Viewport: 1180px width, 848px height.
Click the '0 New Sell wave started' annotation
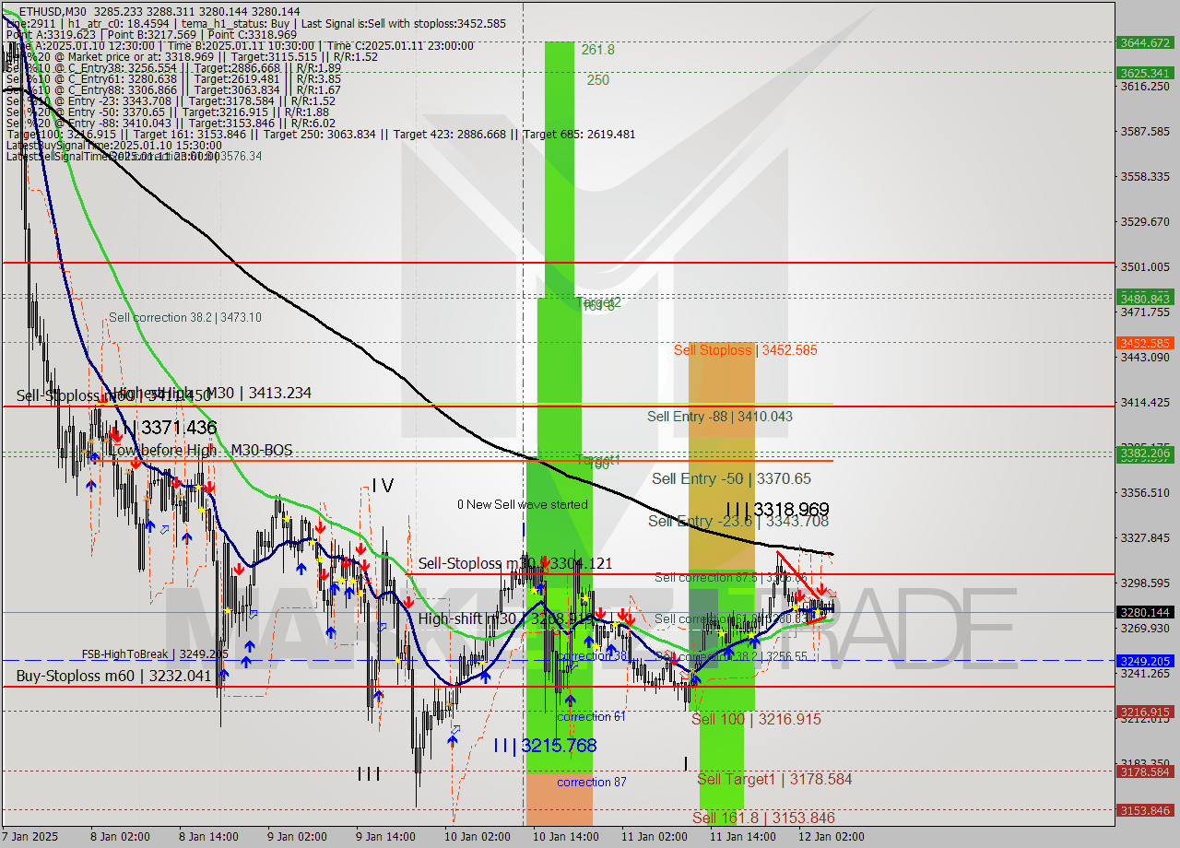pos(523,504)
